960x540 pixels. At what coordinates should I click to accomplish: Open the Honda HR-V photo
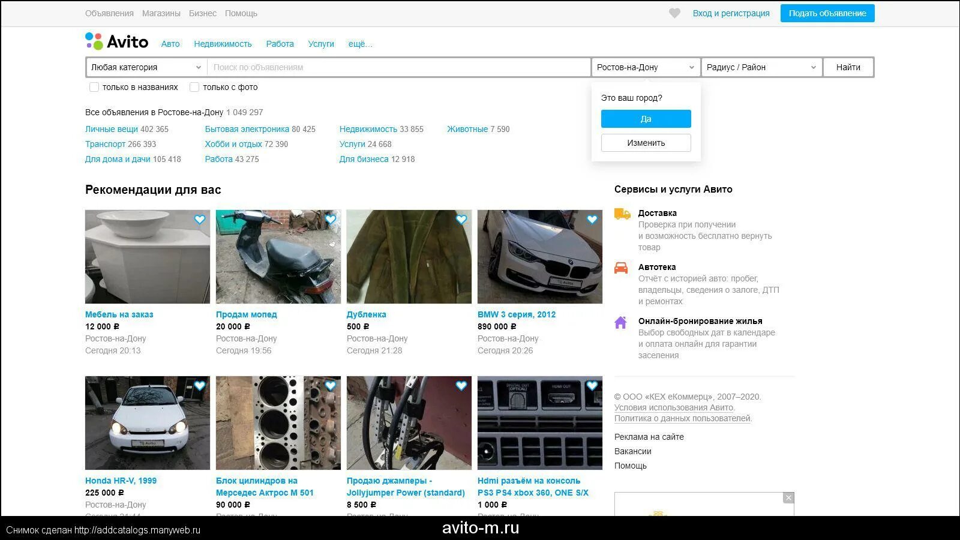(148, 423)
